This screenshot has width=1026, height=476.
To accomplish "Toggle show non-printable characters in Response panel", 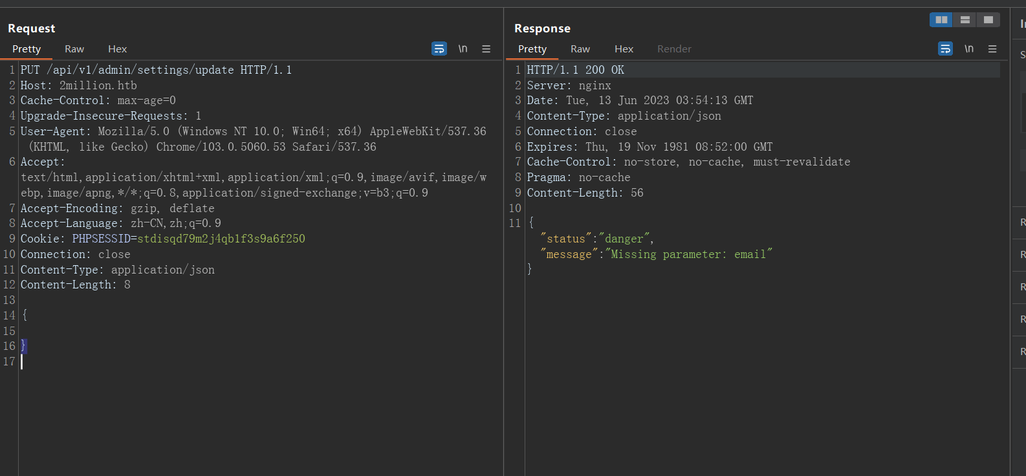I will point(969,49).
